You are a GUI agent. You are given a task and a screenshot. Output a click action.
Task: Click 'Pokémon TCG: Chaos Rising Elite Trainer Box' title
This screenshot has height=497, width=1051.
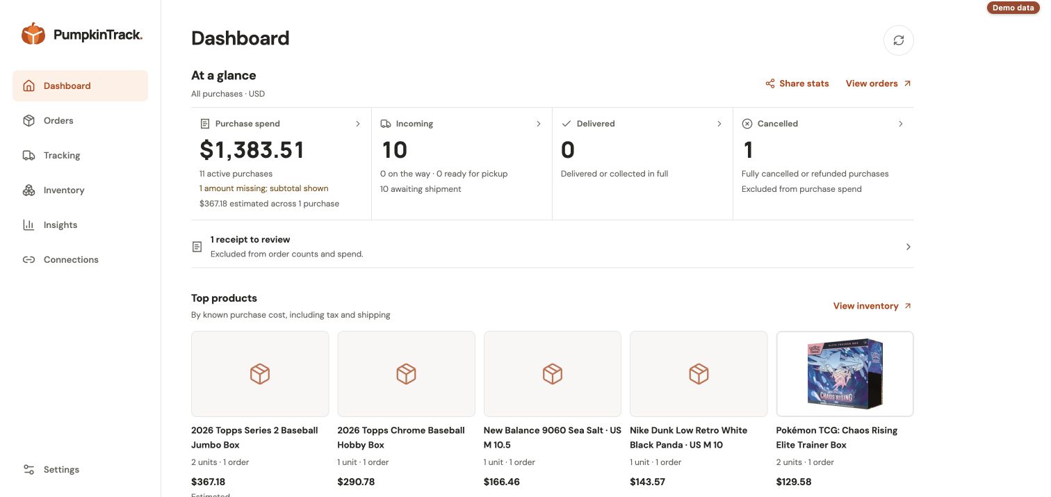pos(837,437)
